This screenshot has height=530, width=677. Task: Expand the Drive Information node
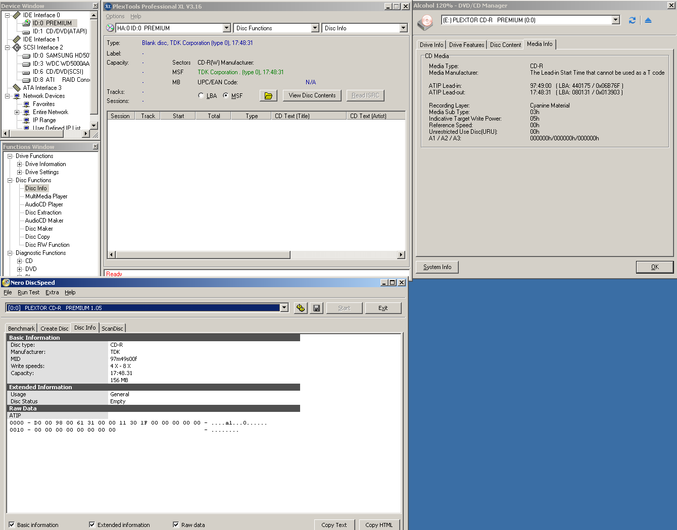[19, 164]
